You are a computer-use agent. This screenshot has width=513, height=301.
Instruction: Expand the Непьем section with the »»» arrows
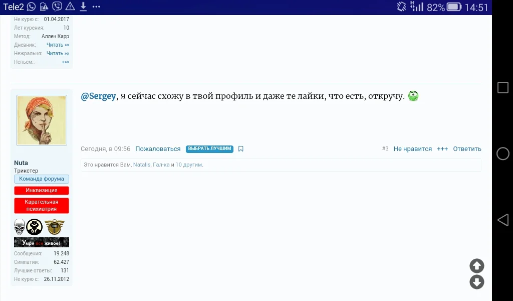(66, 62)
